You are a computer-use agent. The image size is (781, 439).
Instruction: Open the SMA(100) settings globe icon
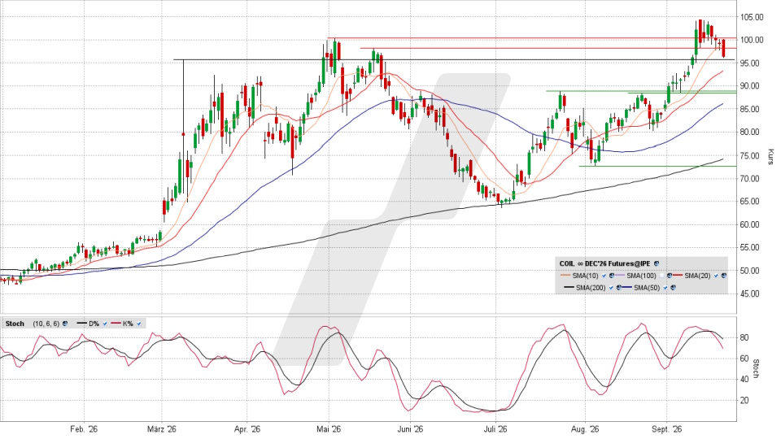[670, 276]
